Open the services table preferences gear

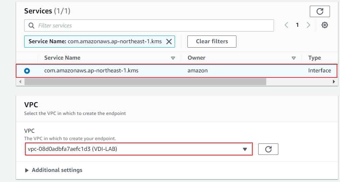(324, 25)
